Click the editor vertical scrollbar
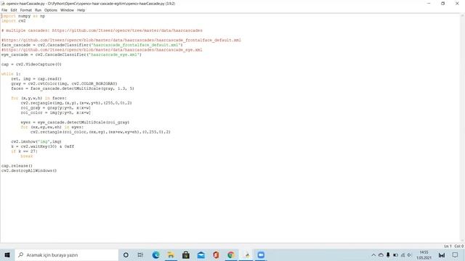 click(x=462, y=128)
